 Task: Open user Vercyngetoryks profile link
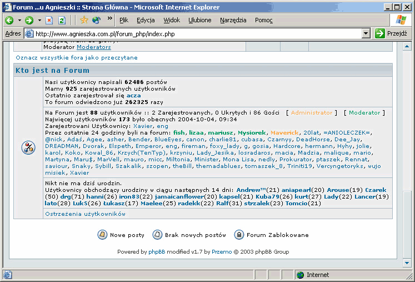pos(340,166)
